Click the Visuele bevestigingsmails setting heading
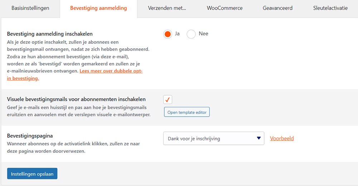The height and width of the screenshot is (186, 358). (x=76, y=99)
